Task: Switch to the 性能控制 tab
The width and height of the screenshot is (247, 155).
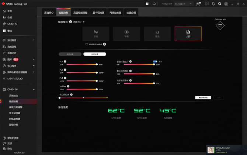Action: click(x=63, y=12)
